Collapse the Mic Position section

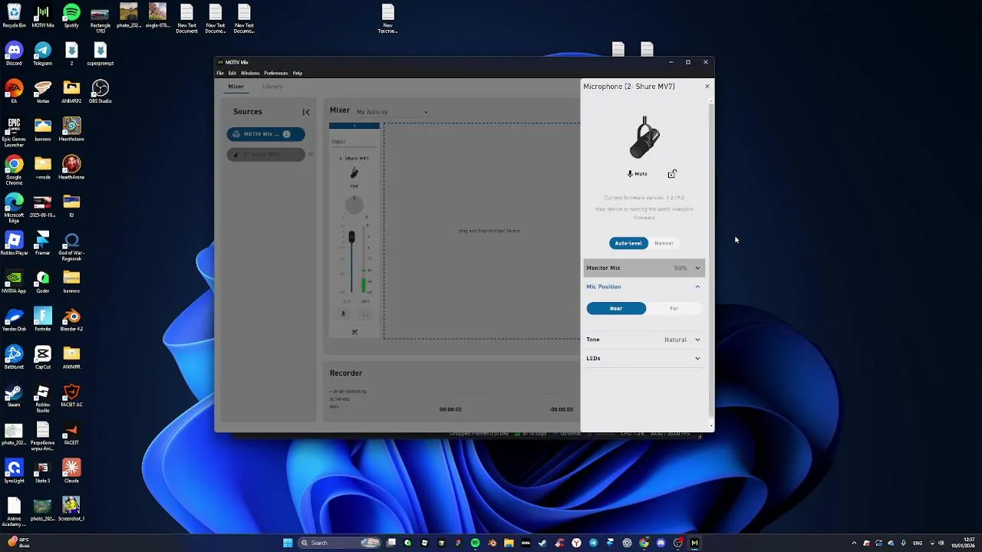pyautogui.click(x=644, y=287)
